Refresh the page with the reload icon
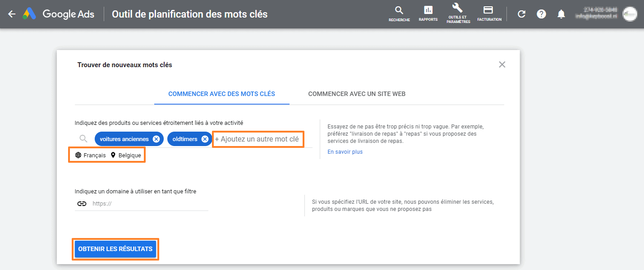Screen dimensions: 644x270 521,14
